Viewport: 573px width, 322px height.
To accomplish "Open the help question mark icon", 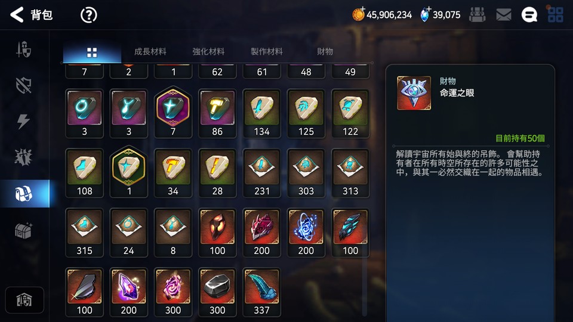I will 88,15.
